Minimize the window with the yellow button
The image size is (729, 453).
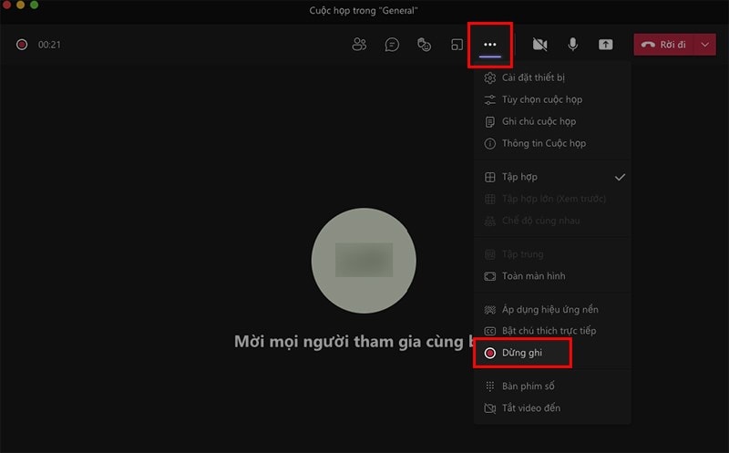click(20, 5)
